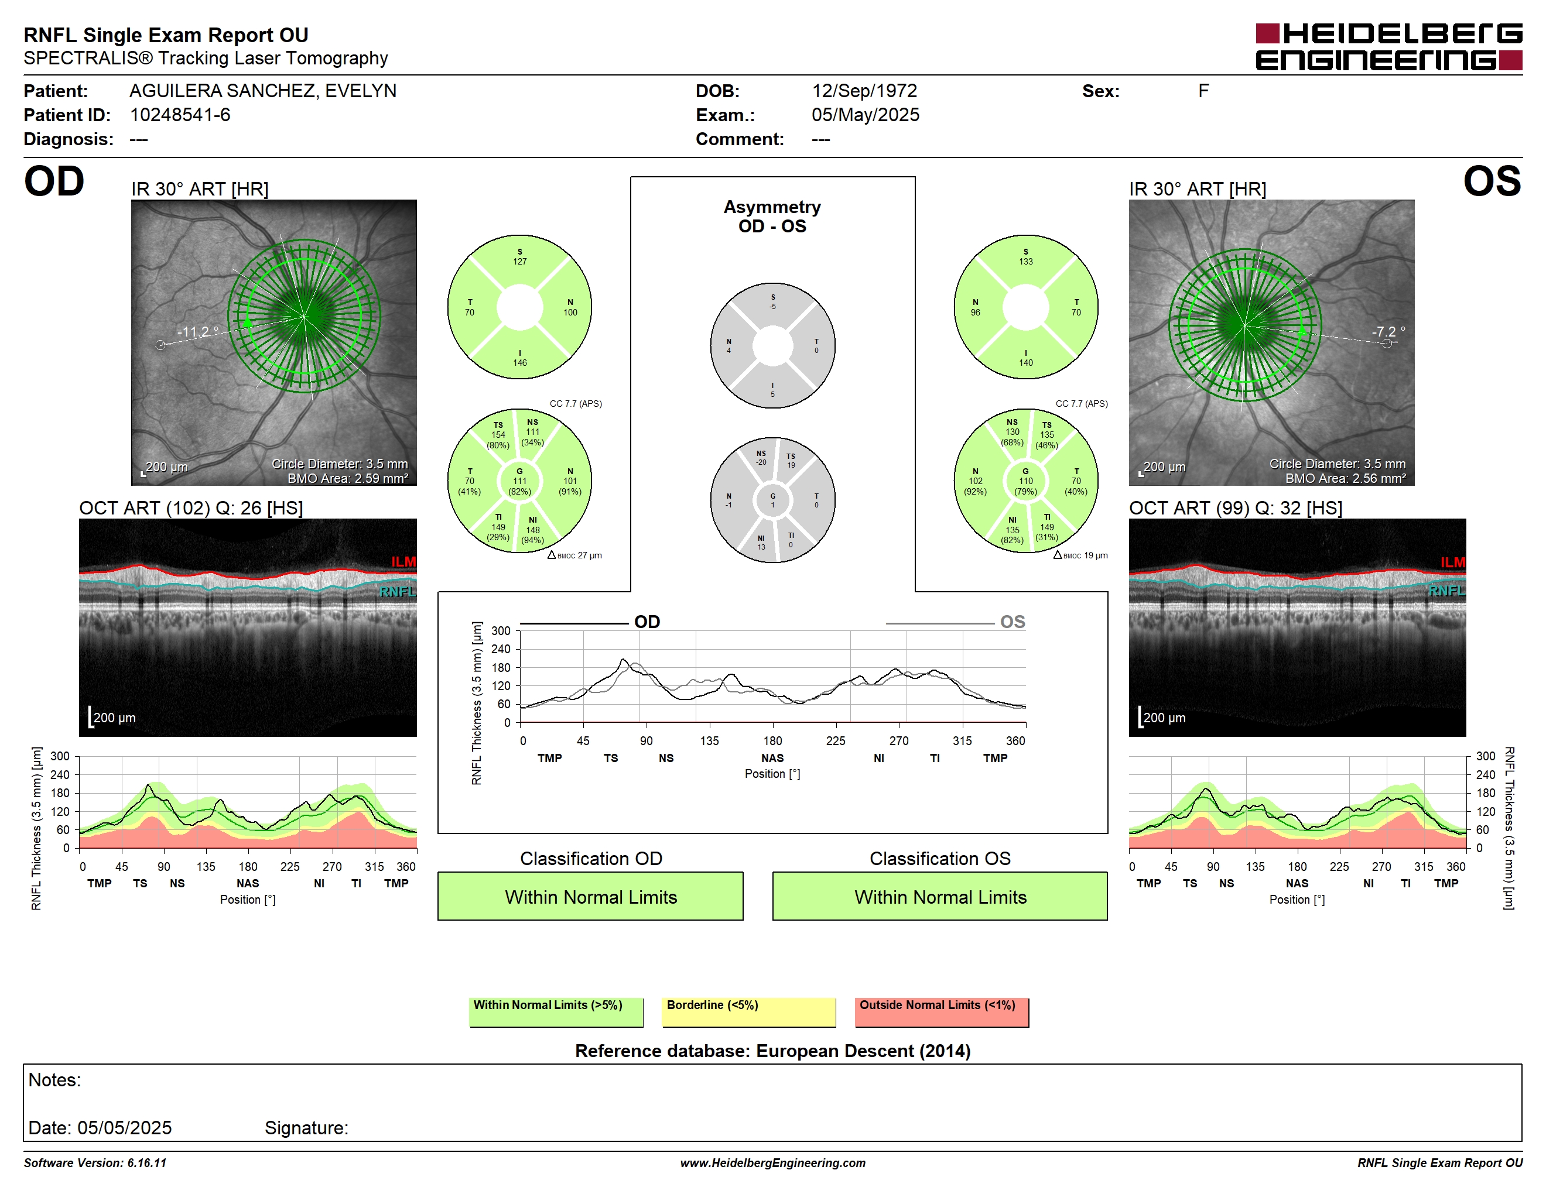Click OD BMO Area: 2.59 mm² label
Screen dimensions: 1546x1194
click(x=348, y=478)
